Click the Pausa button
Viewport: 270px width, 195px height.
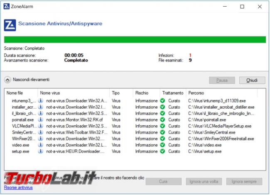tap(222, 80)
